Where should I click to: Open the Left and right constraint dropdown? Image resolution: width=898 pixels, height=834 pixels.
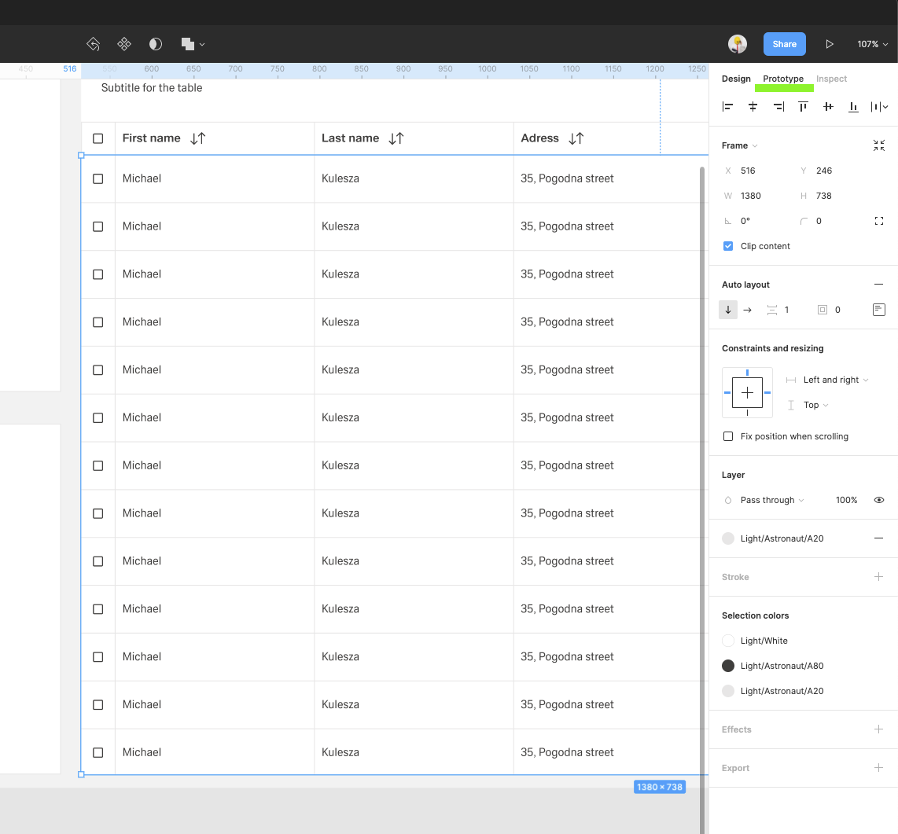(x=835, y=380)
